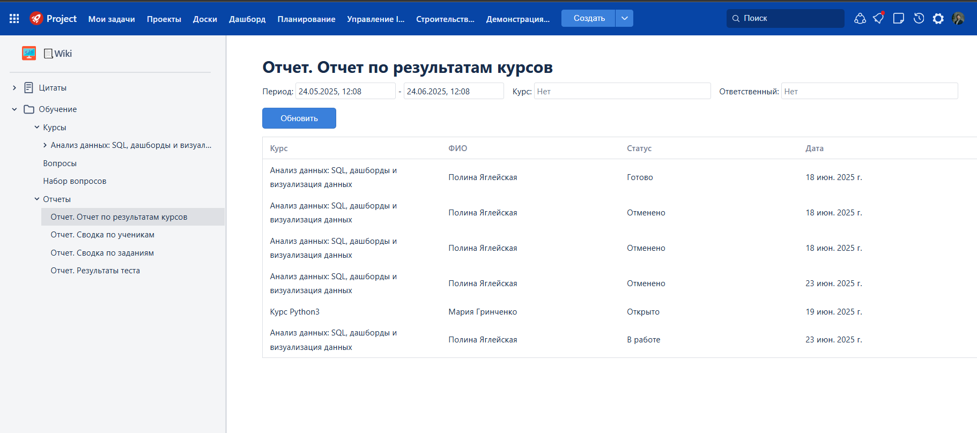The width and height of the screenshot is (977, 433).
Task: Open Строительство menu item
Action: [445, 19]
